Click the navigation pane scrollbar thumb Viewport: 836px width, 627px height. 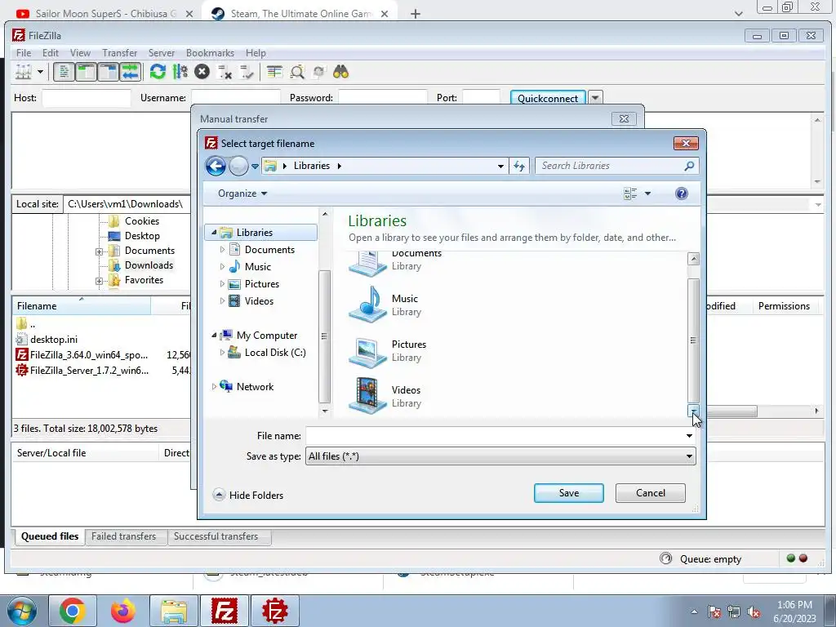[324, 336]
